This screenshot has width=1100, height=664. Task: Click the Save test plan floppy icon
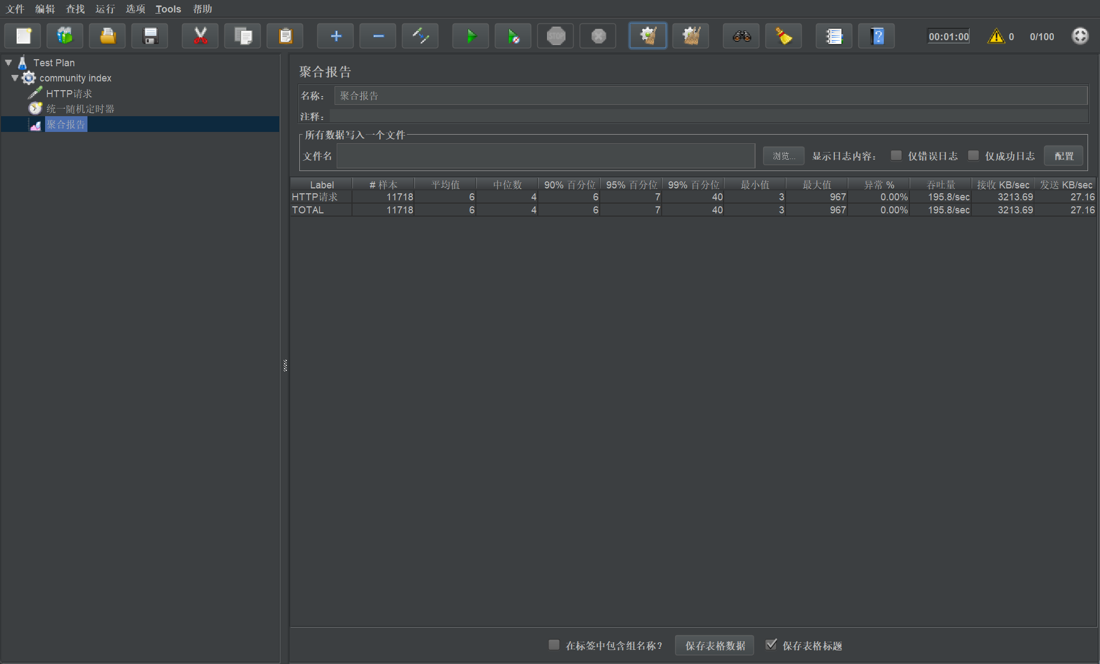pos(150,36)
